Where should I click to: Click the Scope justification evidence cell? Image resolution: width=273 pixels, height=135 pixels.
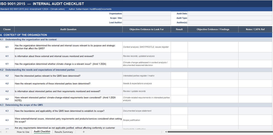(147, 120)
